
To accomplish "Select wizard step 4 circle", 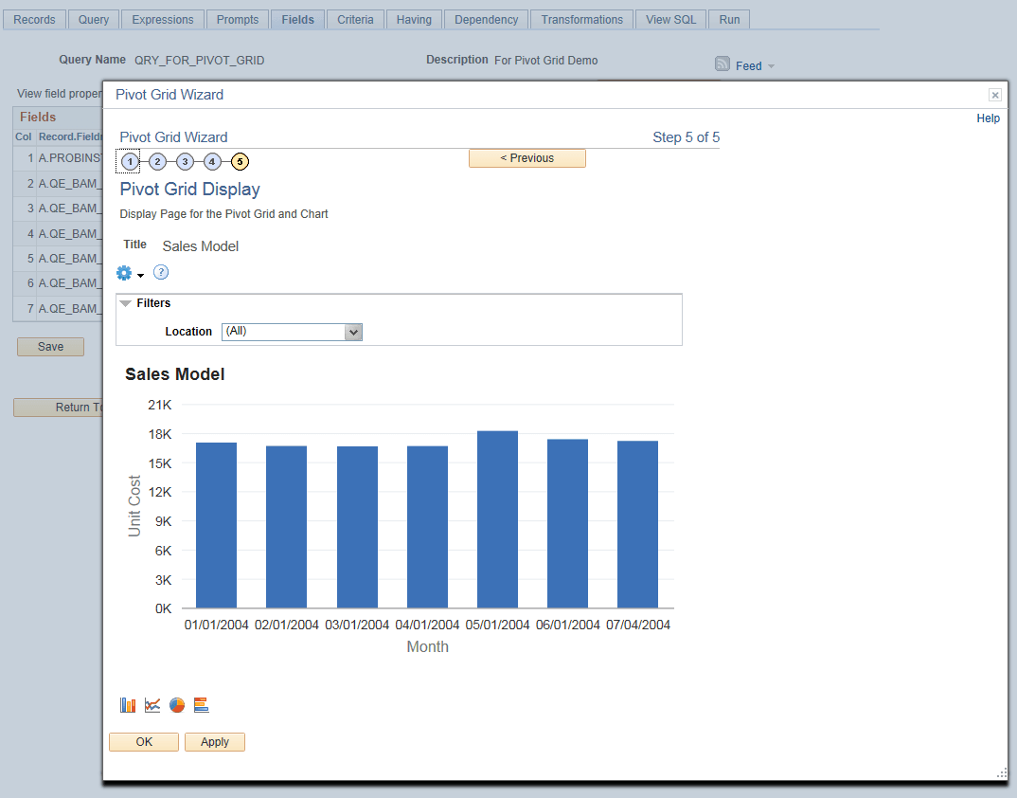I will [x=212, y=161].
